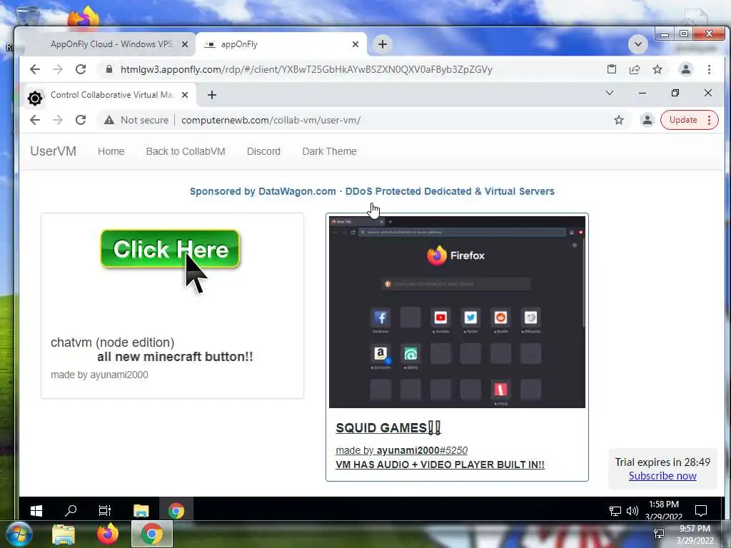Click VM HAS AUDIO + VIDEO PLAYER text
731x548 pixels.
tap(440, 465)
